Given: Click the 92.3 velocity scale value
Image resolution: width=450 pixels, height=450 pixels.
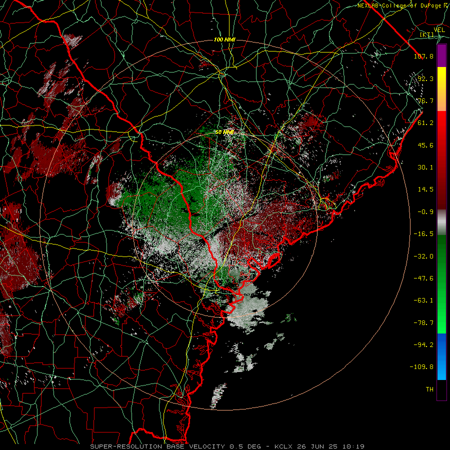Looking at the screenshot, I should point(425,78).
